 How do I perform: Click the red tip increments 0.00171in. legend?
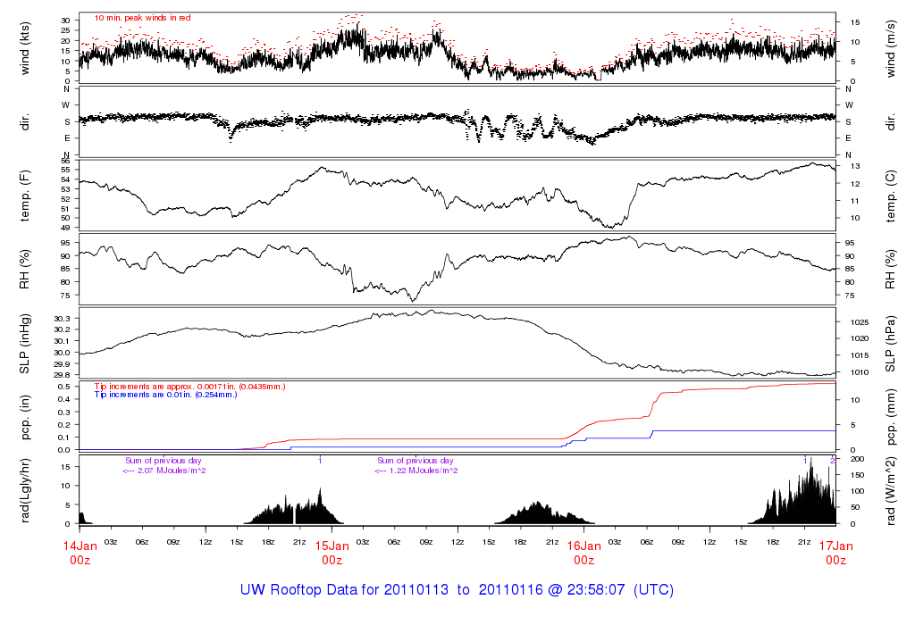pyautogui.click(x=190, y=387)
